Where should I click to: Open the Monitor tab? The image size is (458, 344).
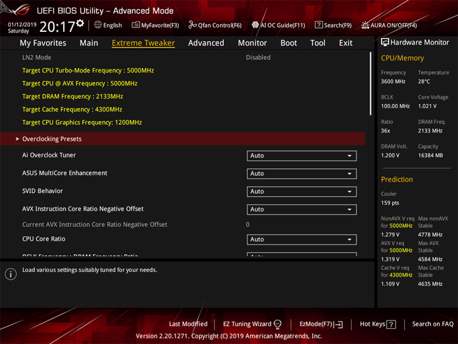tap(253, 43)
